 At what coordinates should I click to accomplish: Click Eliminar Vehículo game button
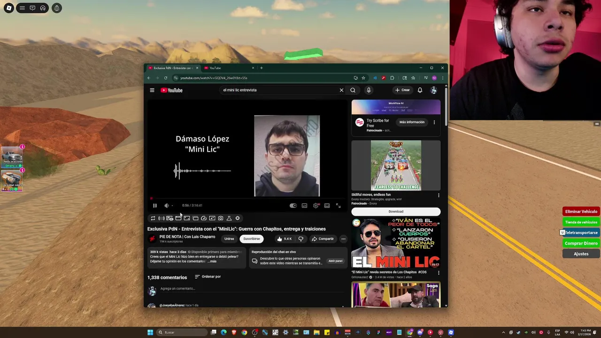[581, 212]
